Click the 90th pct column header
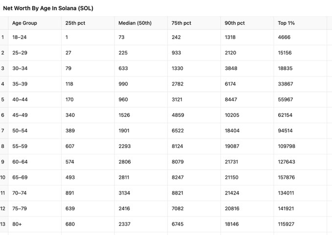The height and width of the screenshot is (235, 332). click(235, 23)
